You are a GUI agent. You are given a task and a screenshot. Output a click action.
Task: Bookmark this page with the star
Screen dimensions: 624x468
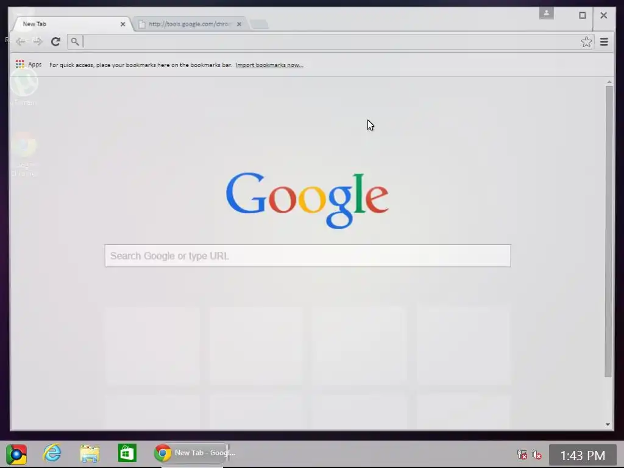pyautogui.click(x=586, y=42)
